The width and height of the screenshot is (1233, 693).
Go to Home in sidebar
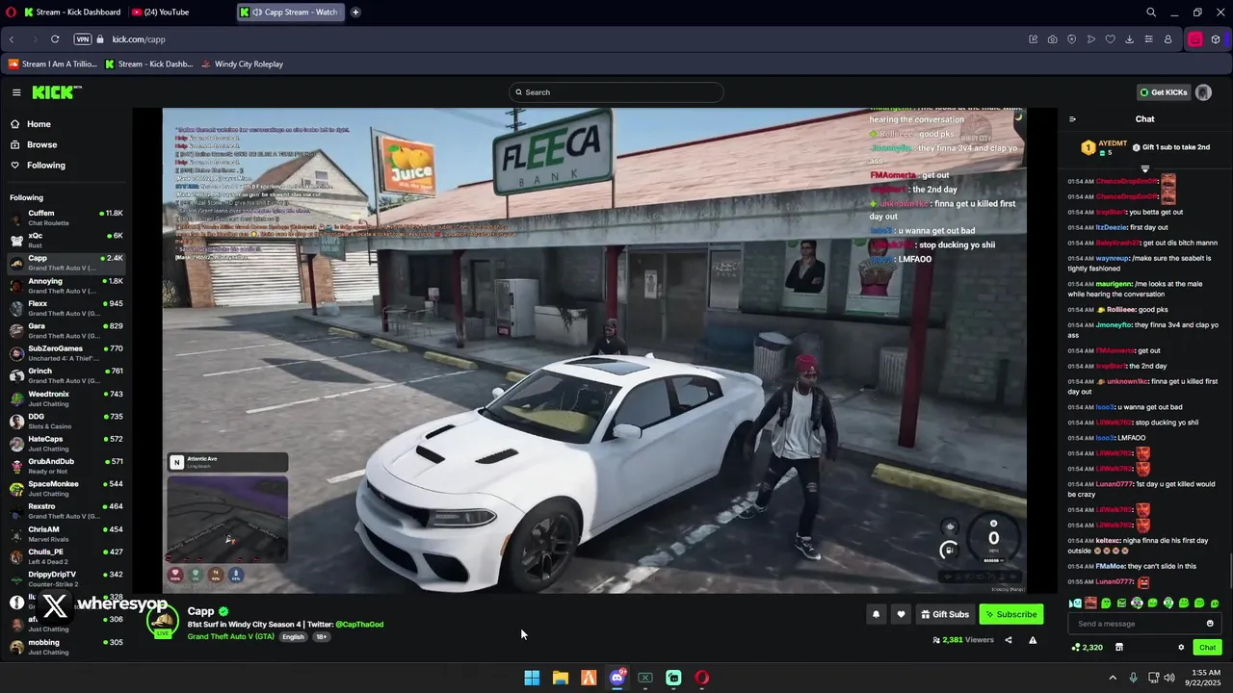31,124
